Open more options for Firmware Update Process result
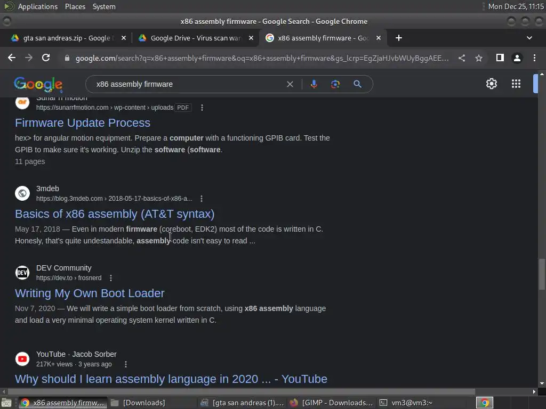The width and height of the screenshot is (546, 409). click(x=202, y=108)
